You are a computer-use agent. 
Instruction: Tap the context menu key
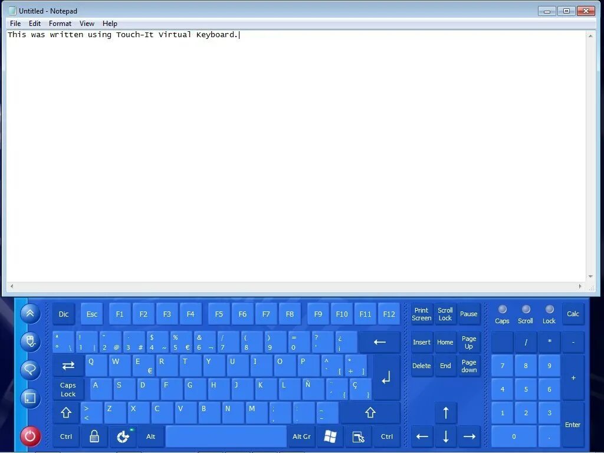point(358,436)
